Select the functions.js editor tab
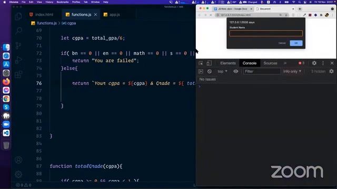The width and height of the screenshot is (337, 189). (81, 15)
